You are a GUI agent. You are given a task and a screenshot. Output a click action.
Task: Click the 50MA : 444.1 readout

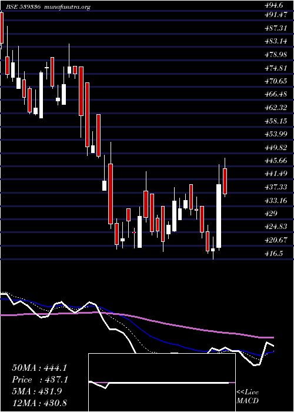pyautogui.click(x=40, y=368)
